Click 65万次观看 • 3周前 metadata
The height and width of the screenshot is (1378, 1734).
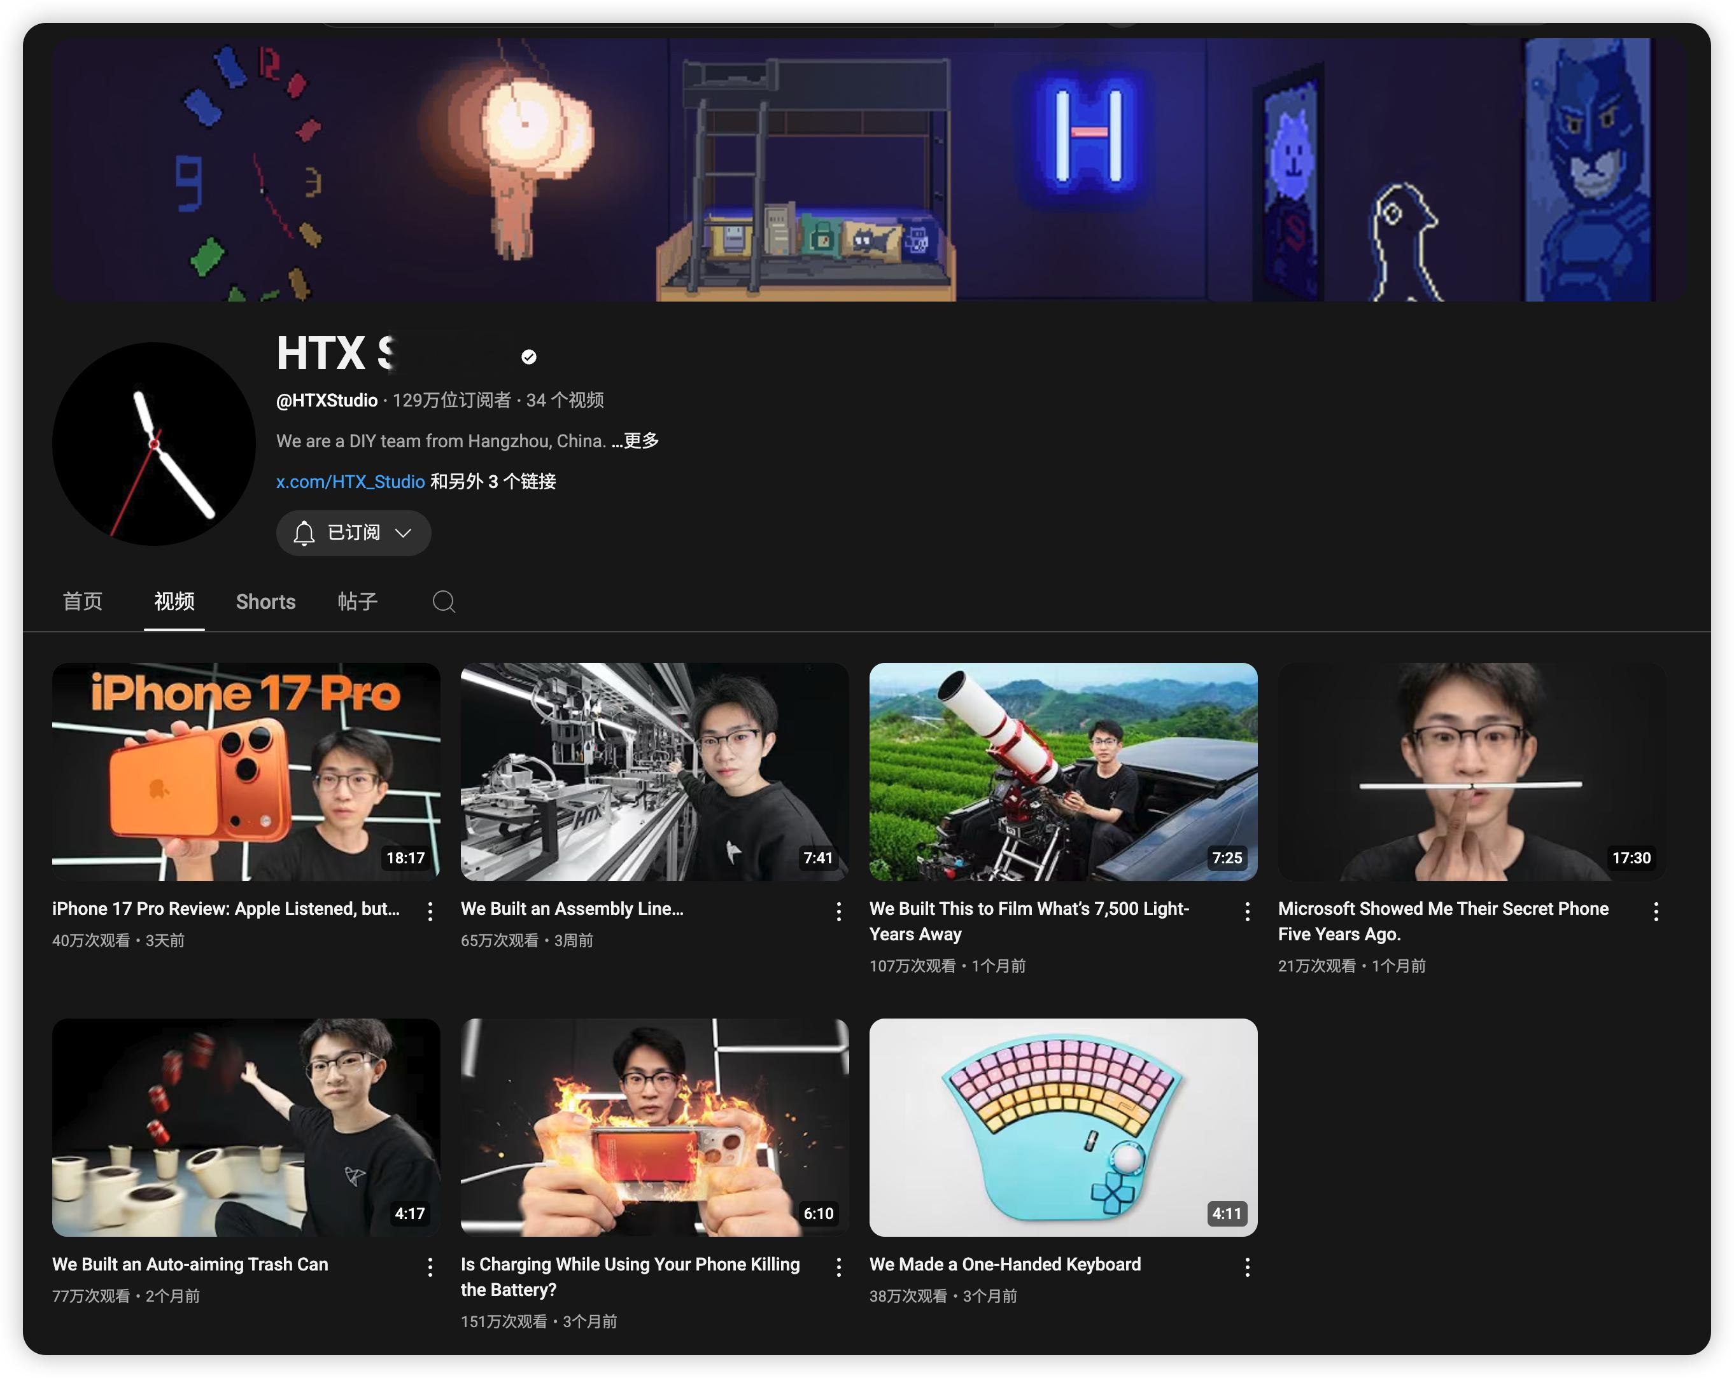pos(527,941)
